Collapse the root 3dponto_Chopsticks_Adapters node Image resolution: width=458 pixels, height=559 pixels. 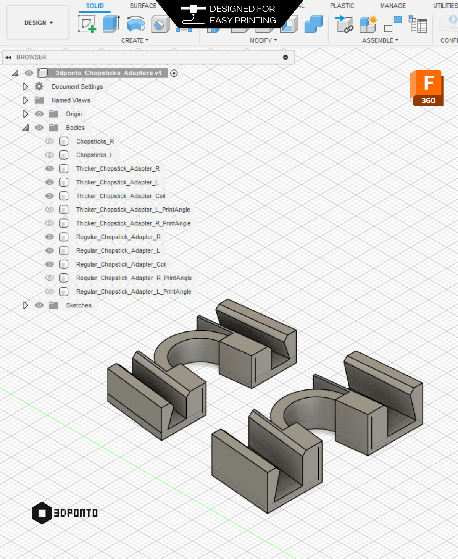click(x=15, y=73)
